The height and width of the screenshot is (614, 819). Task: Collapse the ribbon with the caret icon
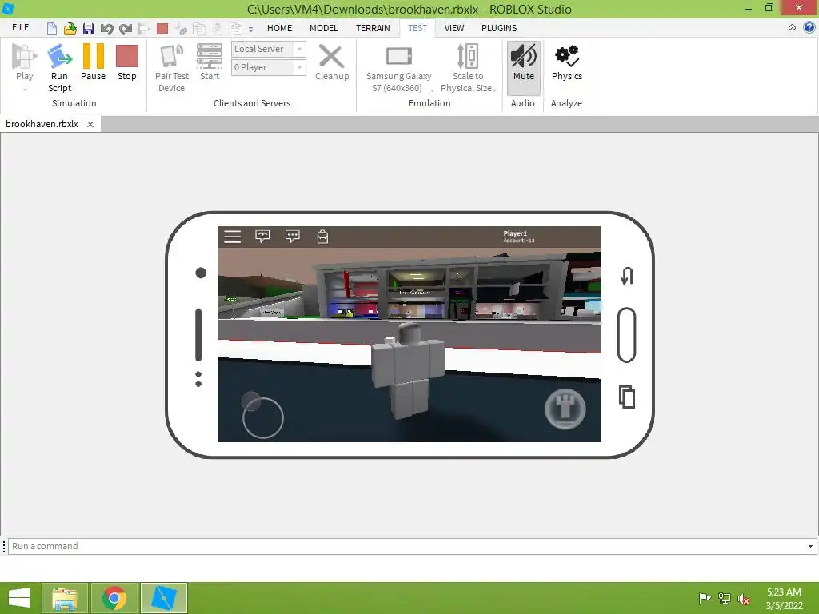click(x=792, y=28)
